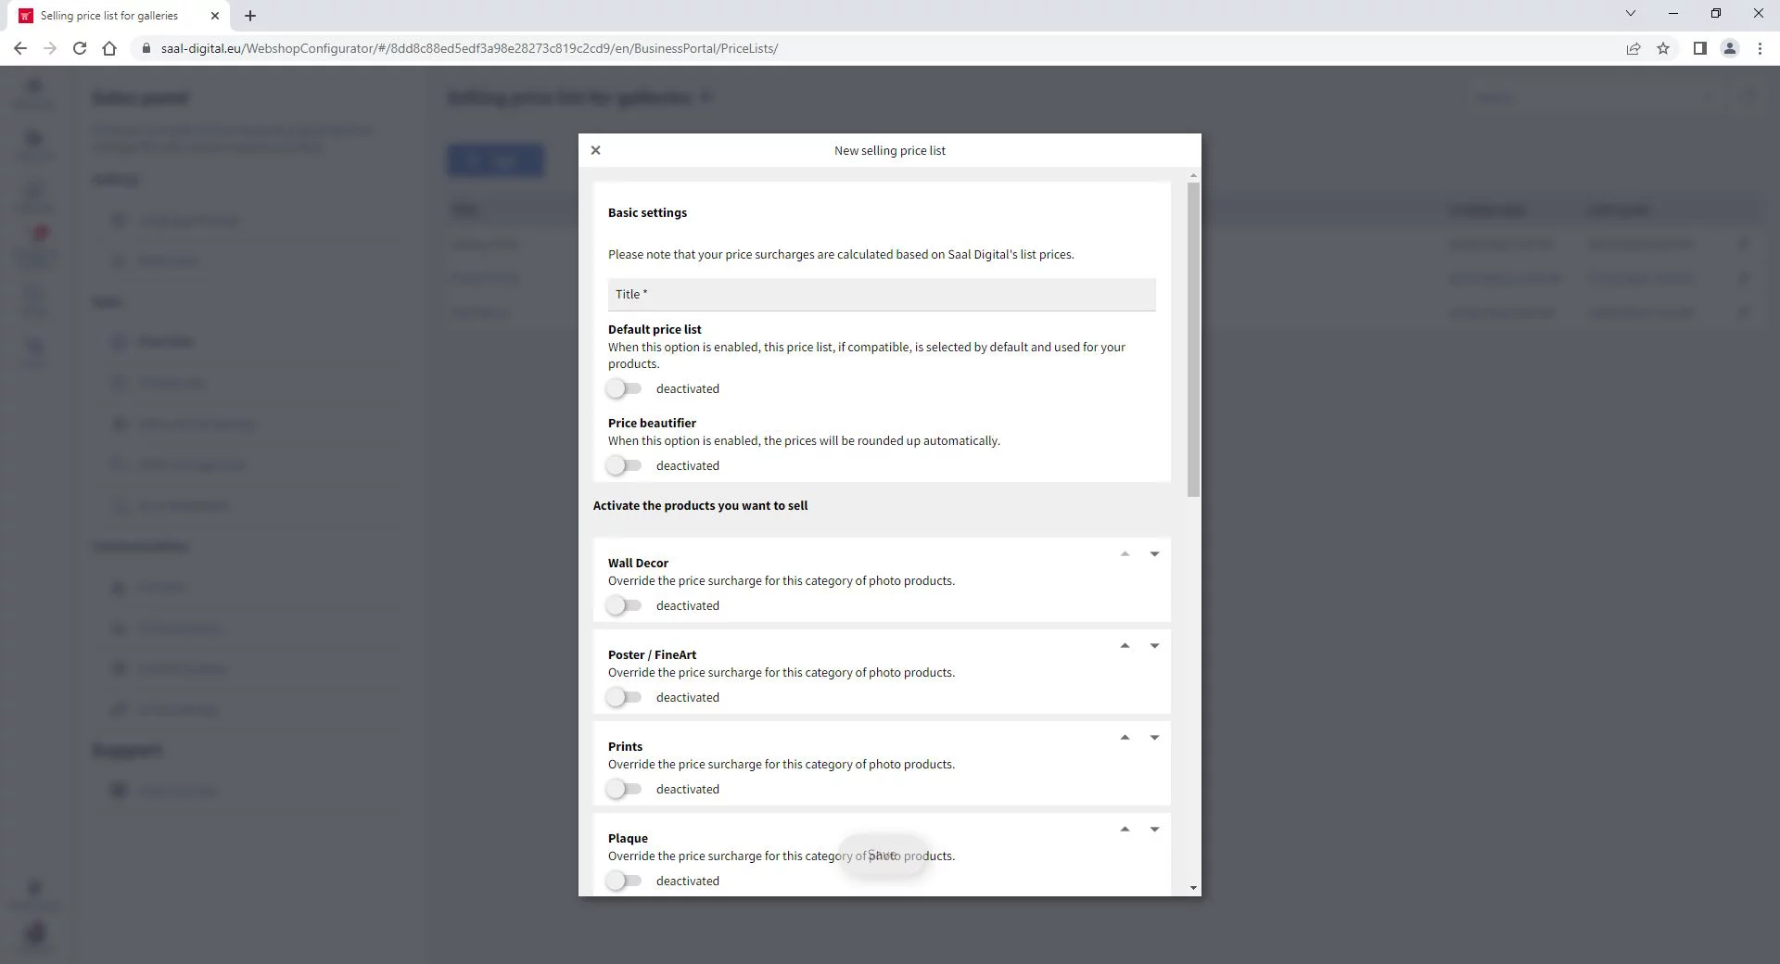Activate the Wall Decor category toggle
Screen dimensions: 1780x964
(x=624, y=606)
